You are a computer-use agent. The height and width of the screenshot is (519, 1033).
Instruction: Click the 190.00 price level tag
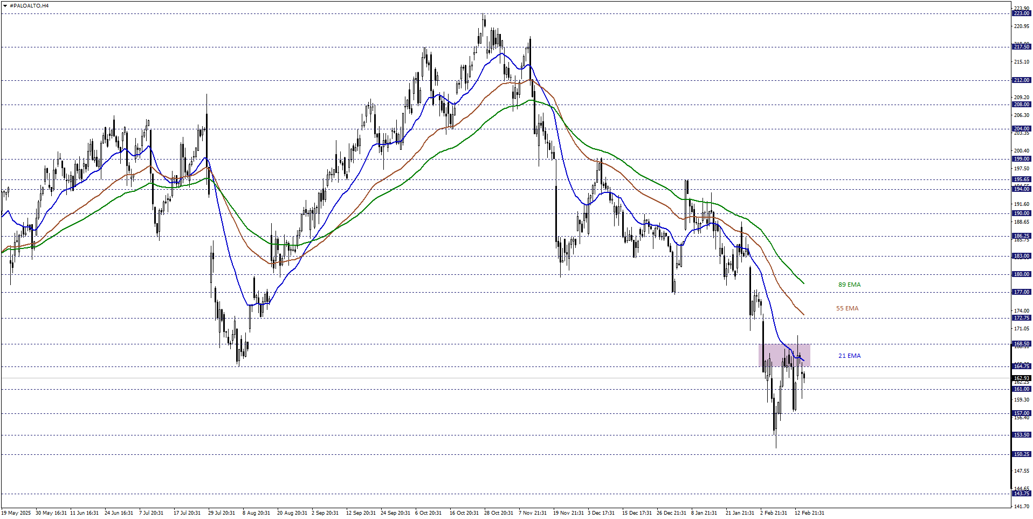(x=1021, y=213)
